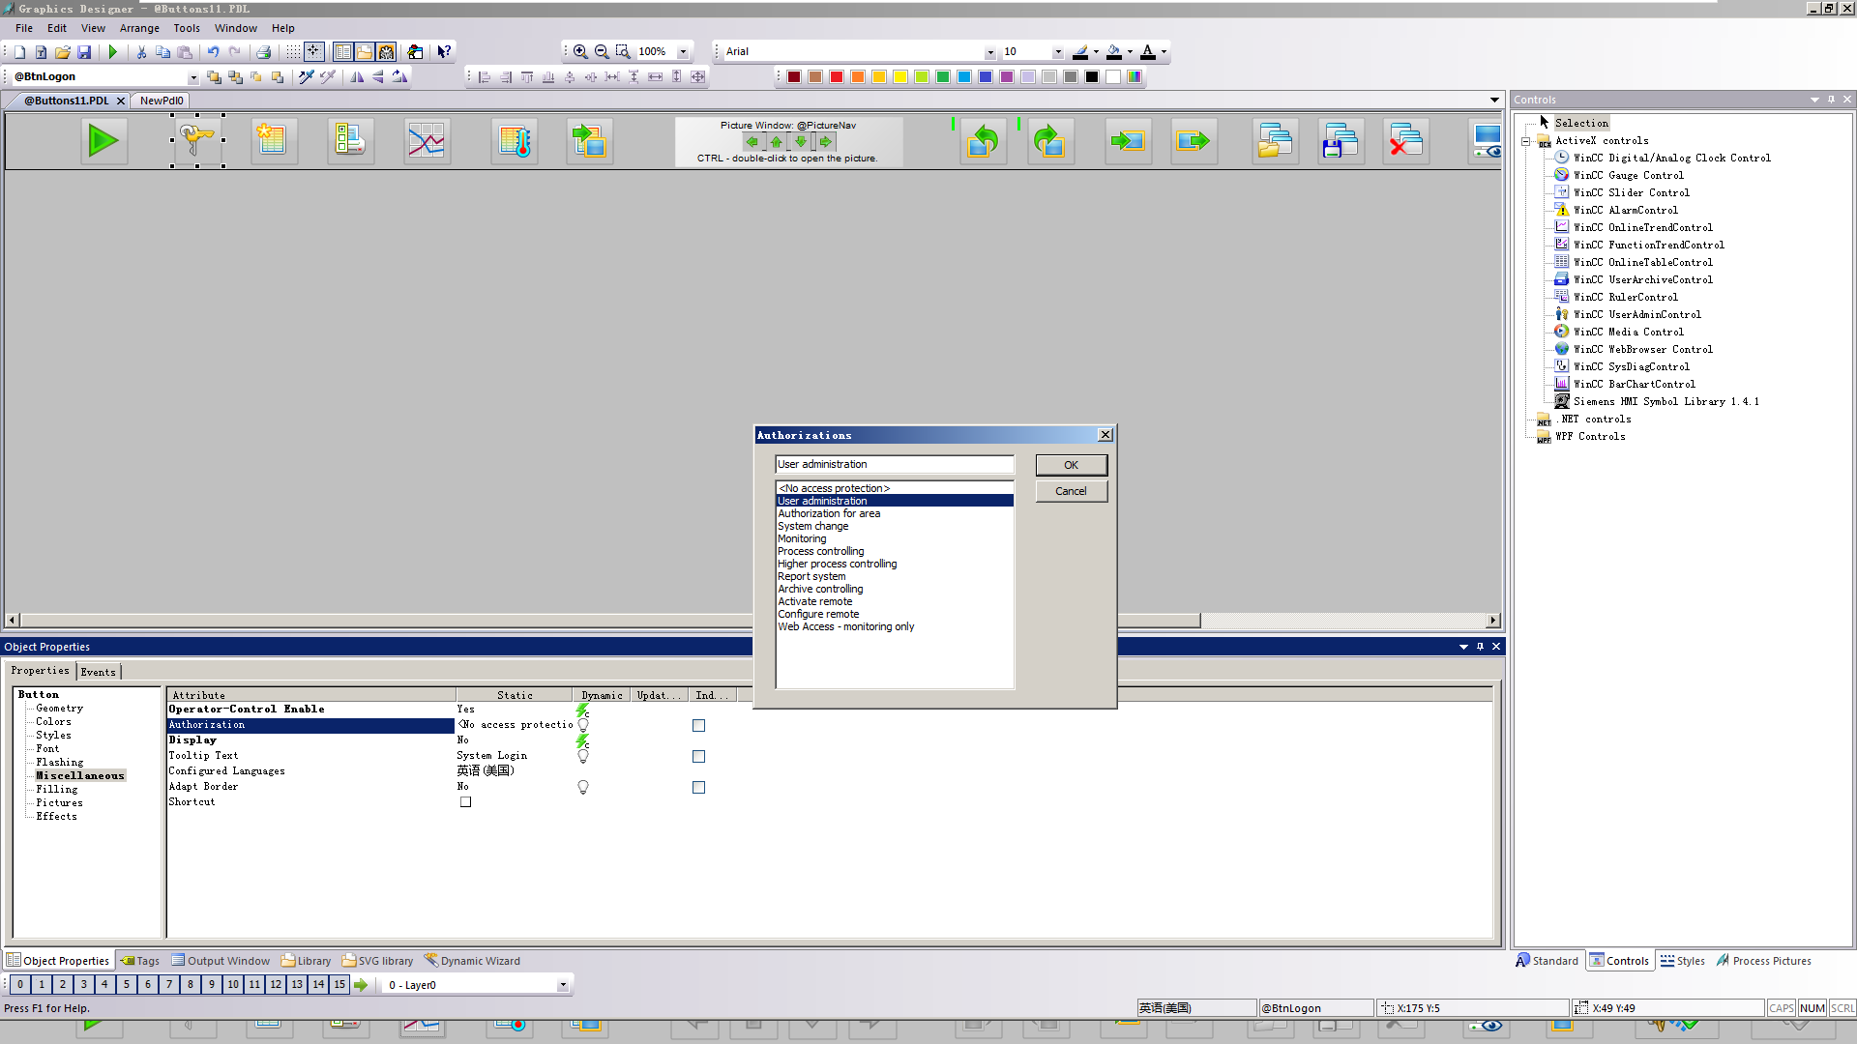The width and height of the screenshot is (1857, 1044).
Task: Toggle the Shortcut checkbox in properties
Action: point(465,802)
